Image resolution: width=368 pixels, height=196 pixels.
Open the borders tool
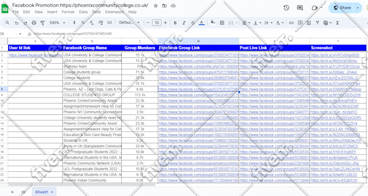[x=222, y=23]
